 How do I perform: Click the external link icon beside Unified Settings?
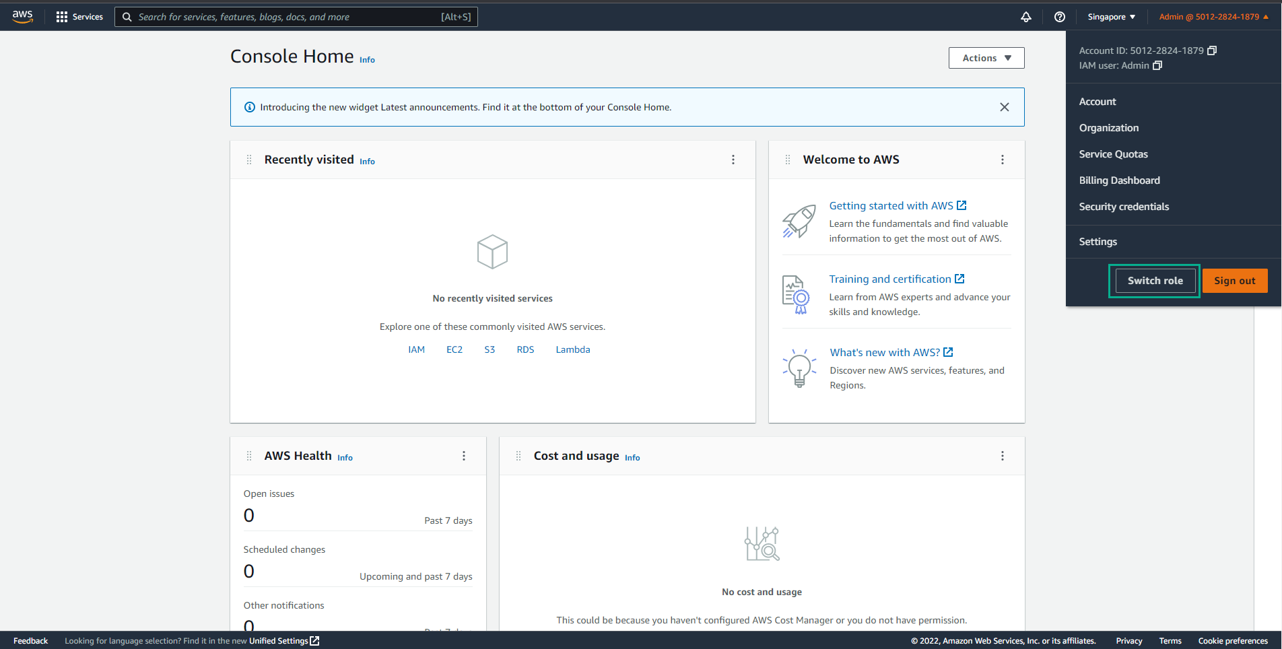[x=314, y=641]
